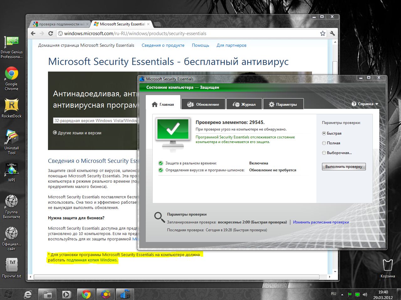Click Chrome horizontal scrollbar

[177, 277]
